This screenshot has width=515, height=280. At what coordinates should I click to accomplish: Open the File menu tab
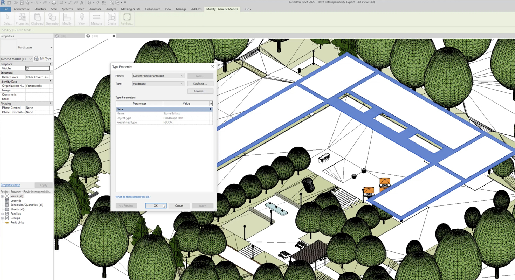click(x=6, y=9)
